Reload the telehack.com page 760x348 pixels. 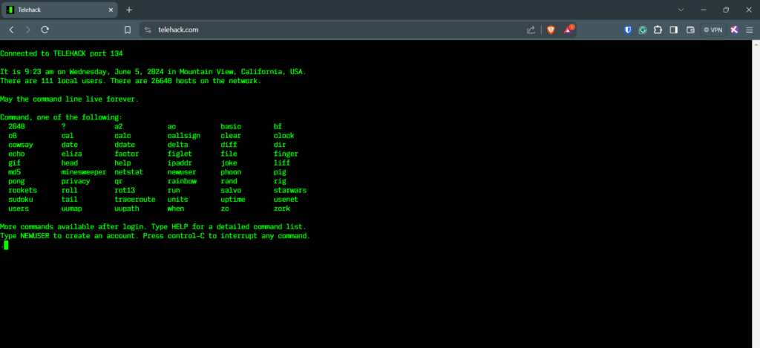(45, 30)
